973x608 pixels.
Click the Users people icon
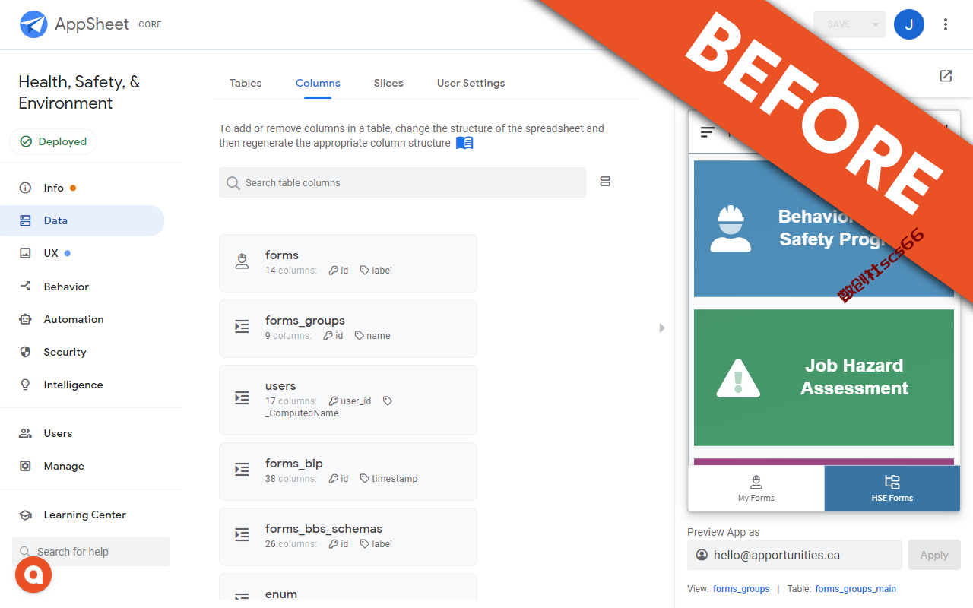pyautogui.click(x=25, y=433)
